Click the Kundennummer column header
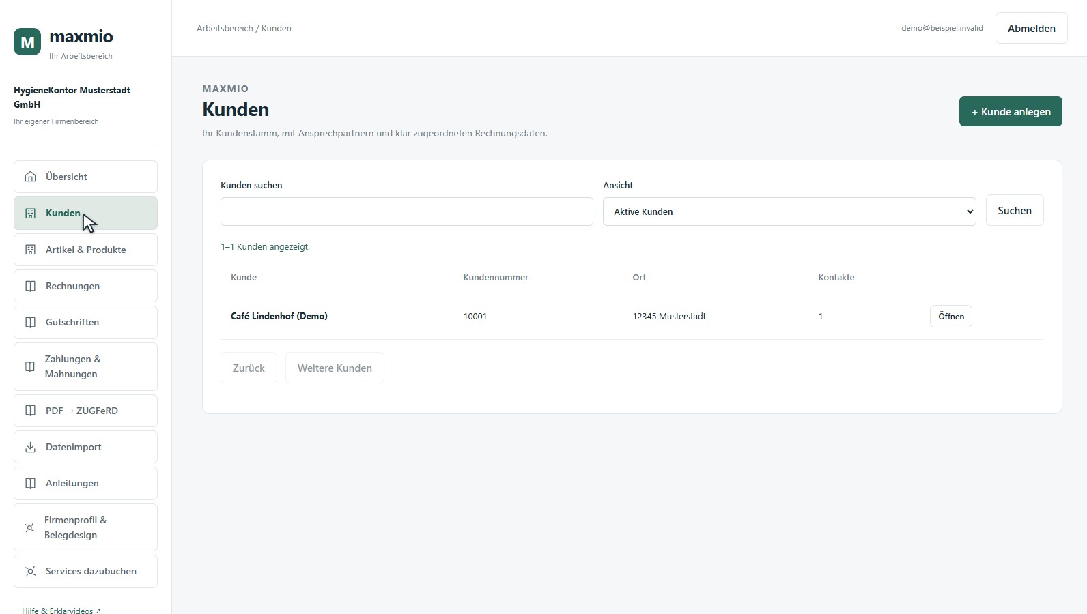1087x614 pixels. 496,277
